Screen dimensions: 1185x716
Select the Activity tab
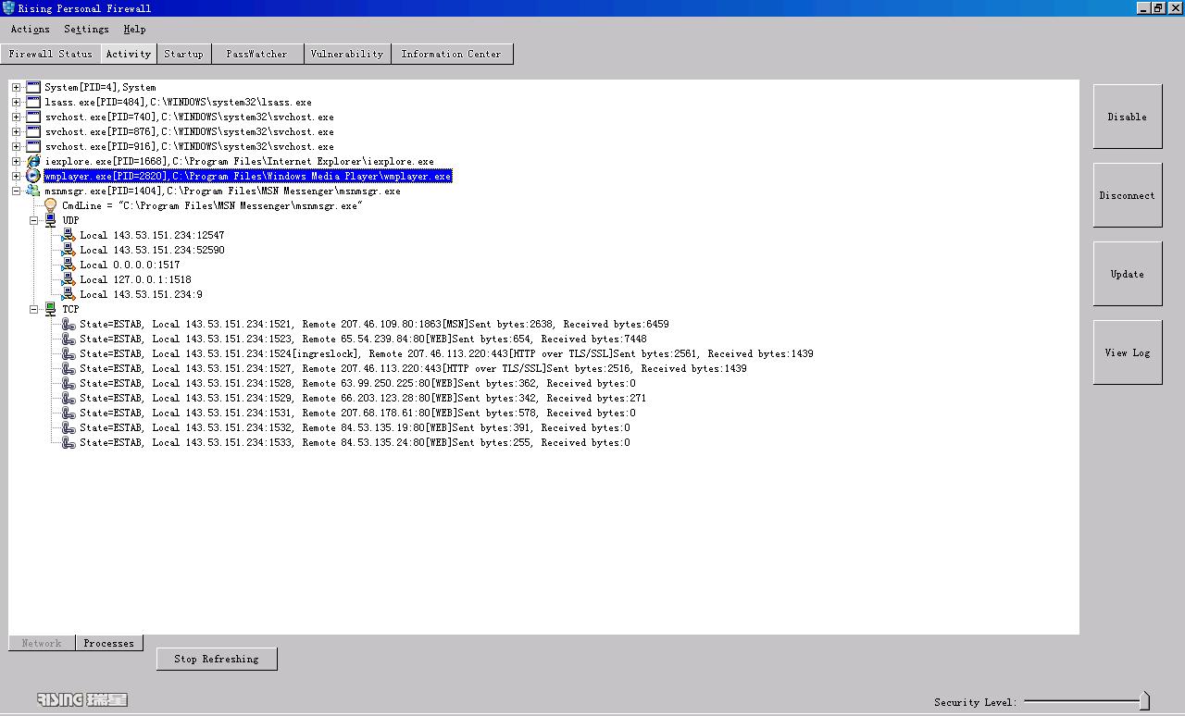[x=128, y=54]
